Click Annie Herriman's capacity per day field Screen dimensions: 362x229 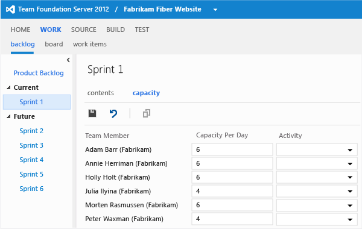(232, 163)
